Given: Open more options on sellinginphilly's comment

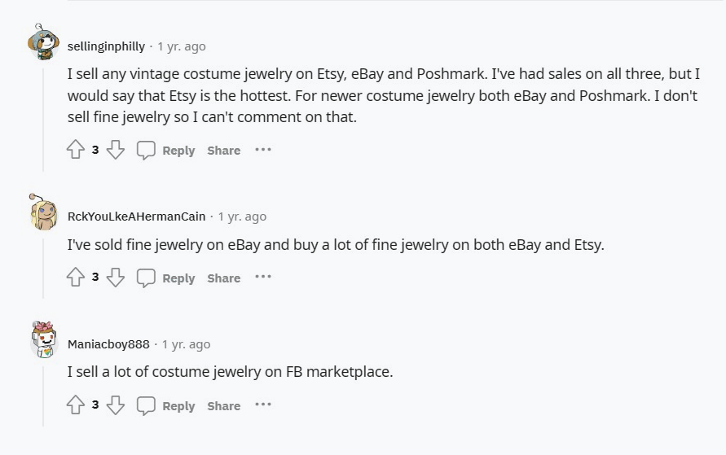Looking at the screenshot, I should pyautogui.click(x=262, y=150).
